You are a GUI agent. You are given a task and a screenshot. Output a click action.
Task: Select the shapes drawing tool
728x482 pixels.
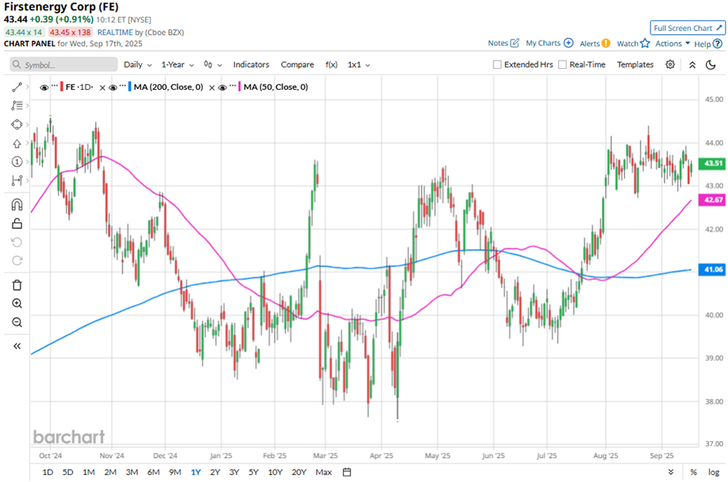(17, 125)
